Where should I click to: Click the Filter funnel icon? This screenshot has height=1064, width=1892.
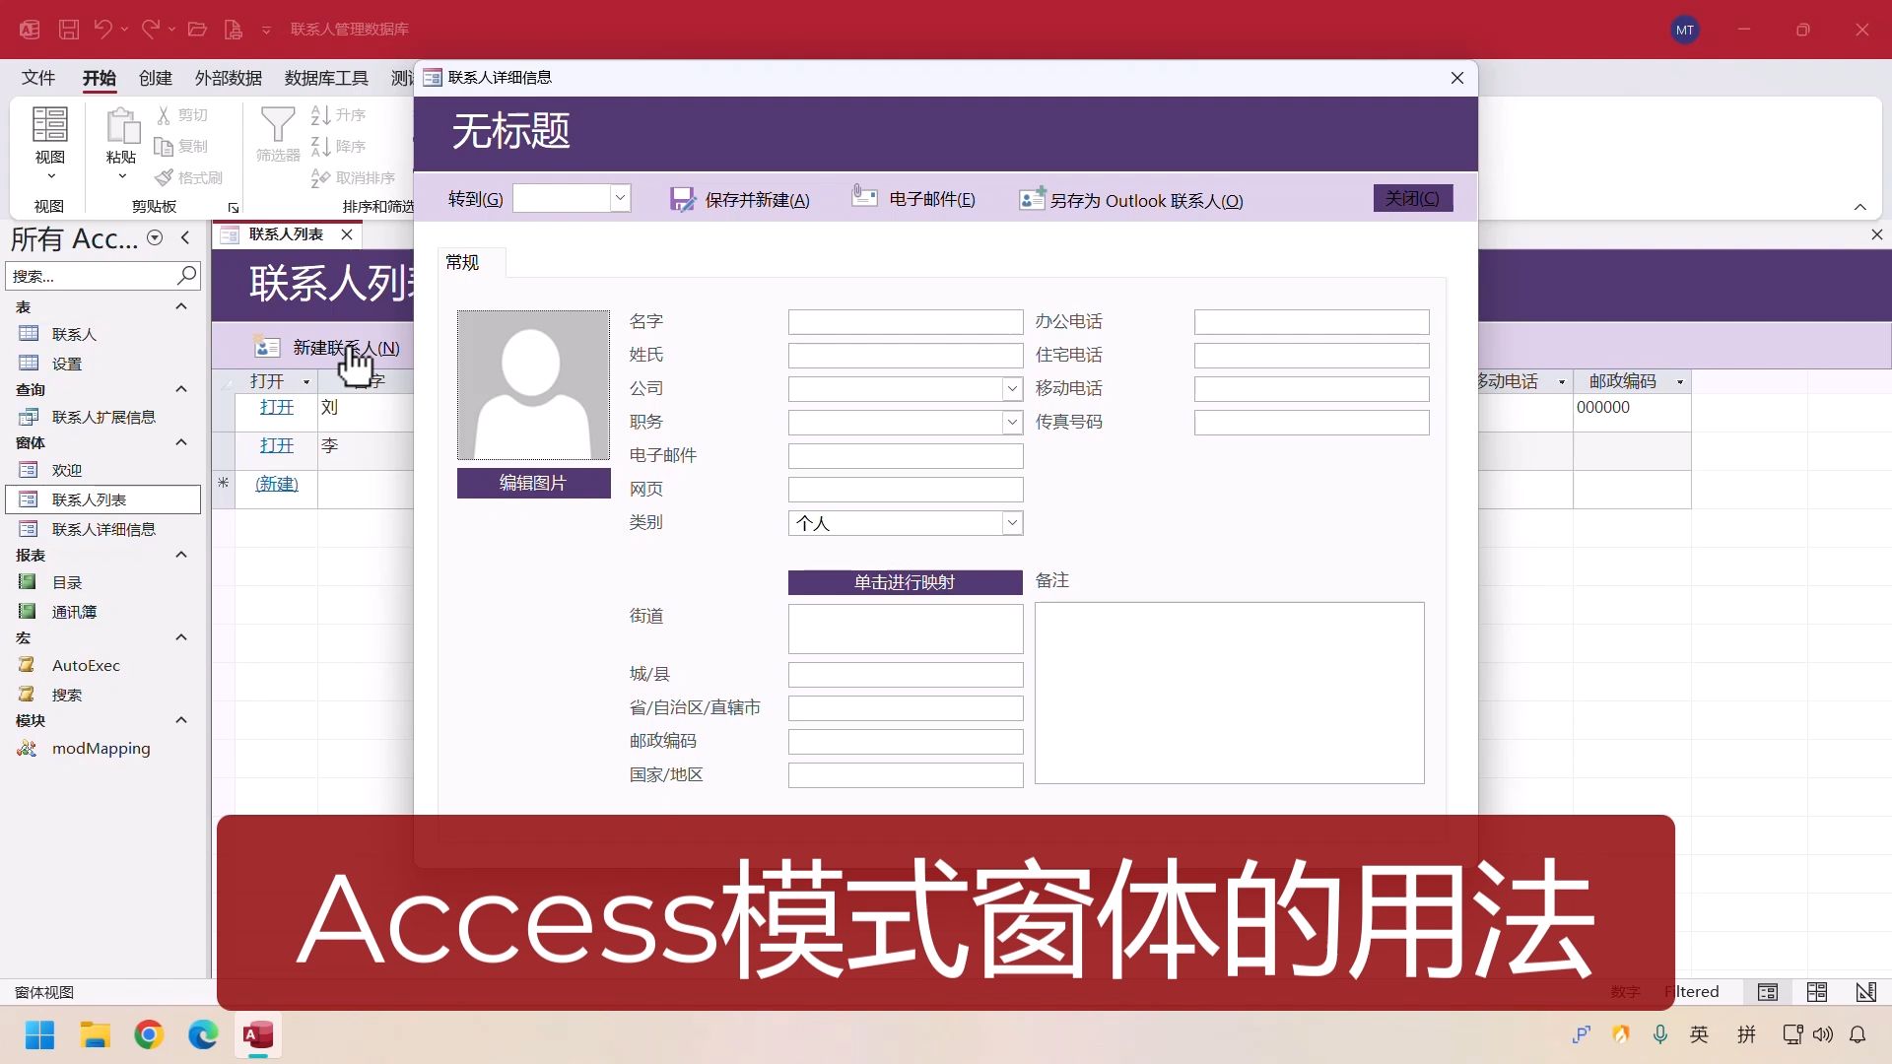coord(278,126)
